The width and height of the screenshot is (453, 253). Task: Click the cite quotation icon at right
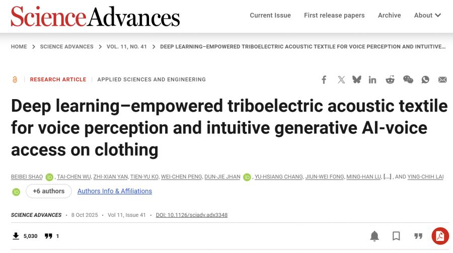(x=418, y=236)
